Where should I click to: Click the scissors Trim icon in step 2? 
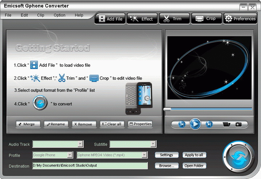[62, 78]
